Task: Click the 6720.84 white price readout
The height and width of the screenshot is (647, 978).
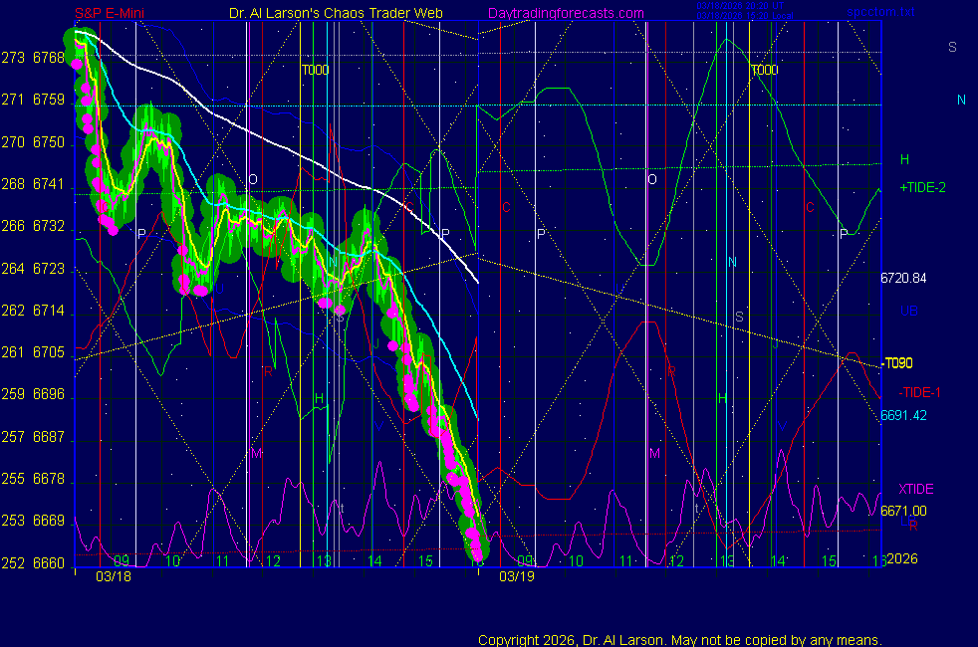Action: pos(903,278)
